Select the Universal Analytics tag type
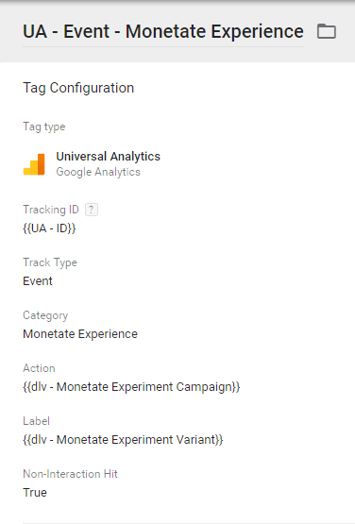 (108, 157)
